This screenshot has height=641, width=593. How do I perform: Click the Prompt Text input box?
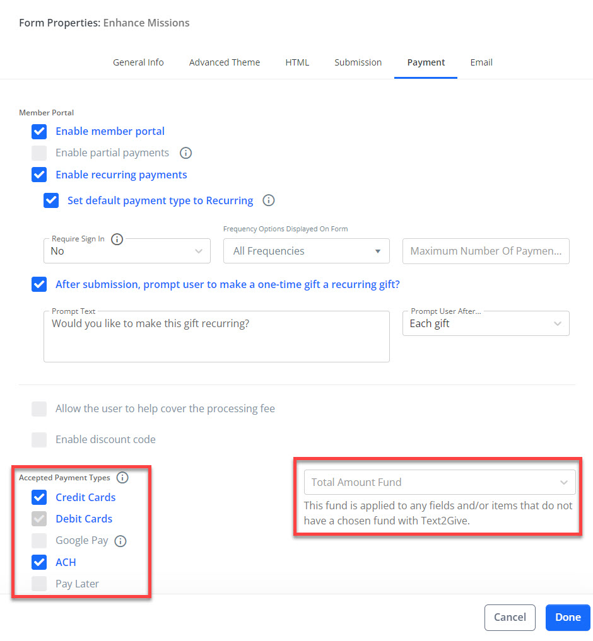pos(216,337)
